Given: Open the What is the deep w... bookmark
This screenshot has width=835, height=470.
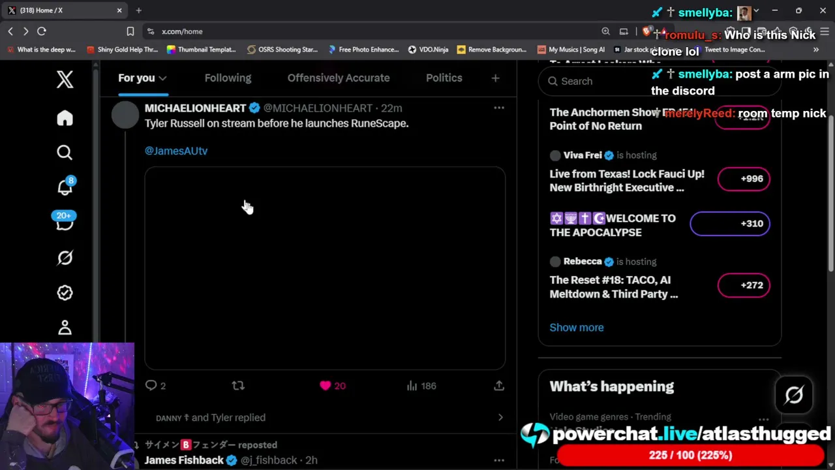Looking at the screenshot, I should pos(41,50).
